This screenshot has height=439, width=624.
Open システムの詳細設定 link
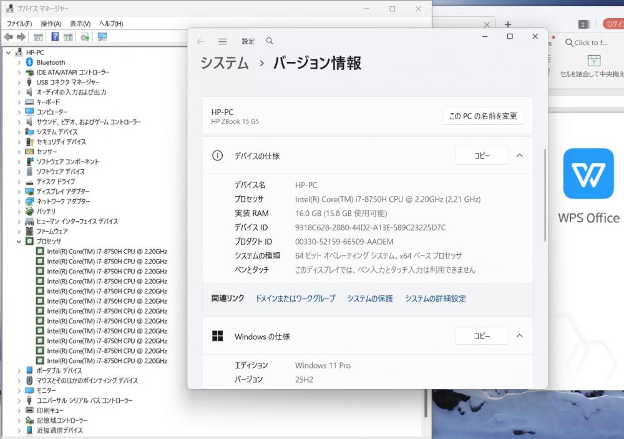tap(436, 298)
